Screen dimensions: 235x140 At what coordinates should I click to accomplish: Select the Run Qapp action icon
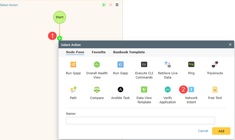[73, 65]
